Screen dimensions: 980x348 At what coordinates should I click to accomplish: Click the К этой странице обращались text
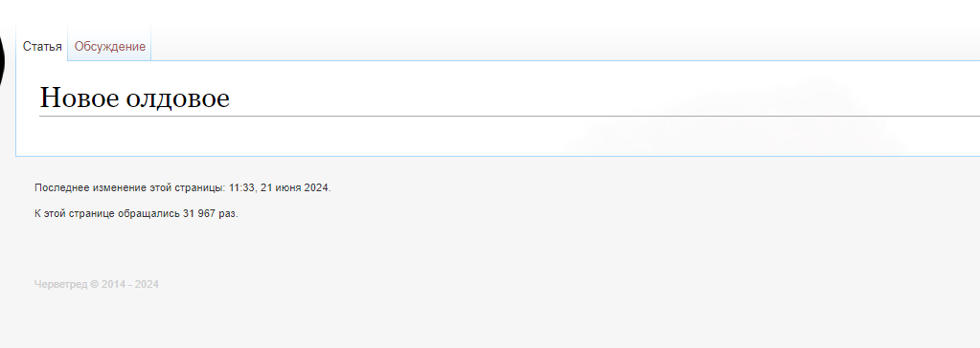coord(107,213)
